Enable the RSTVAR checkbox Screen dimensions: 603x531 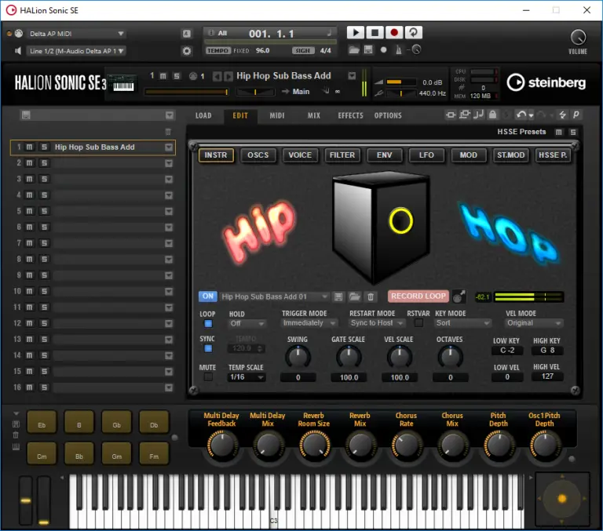pos(418,322)
